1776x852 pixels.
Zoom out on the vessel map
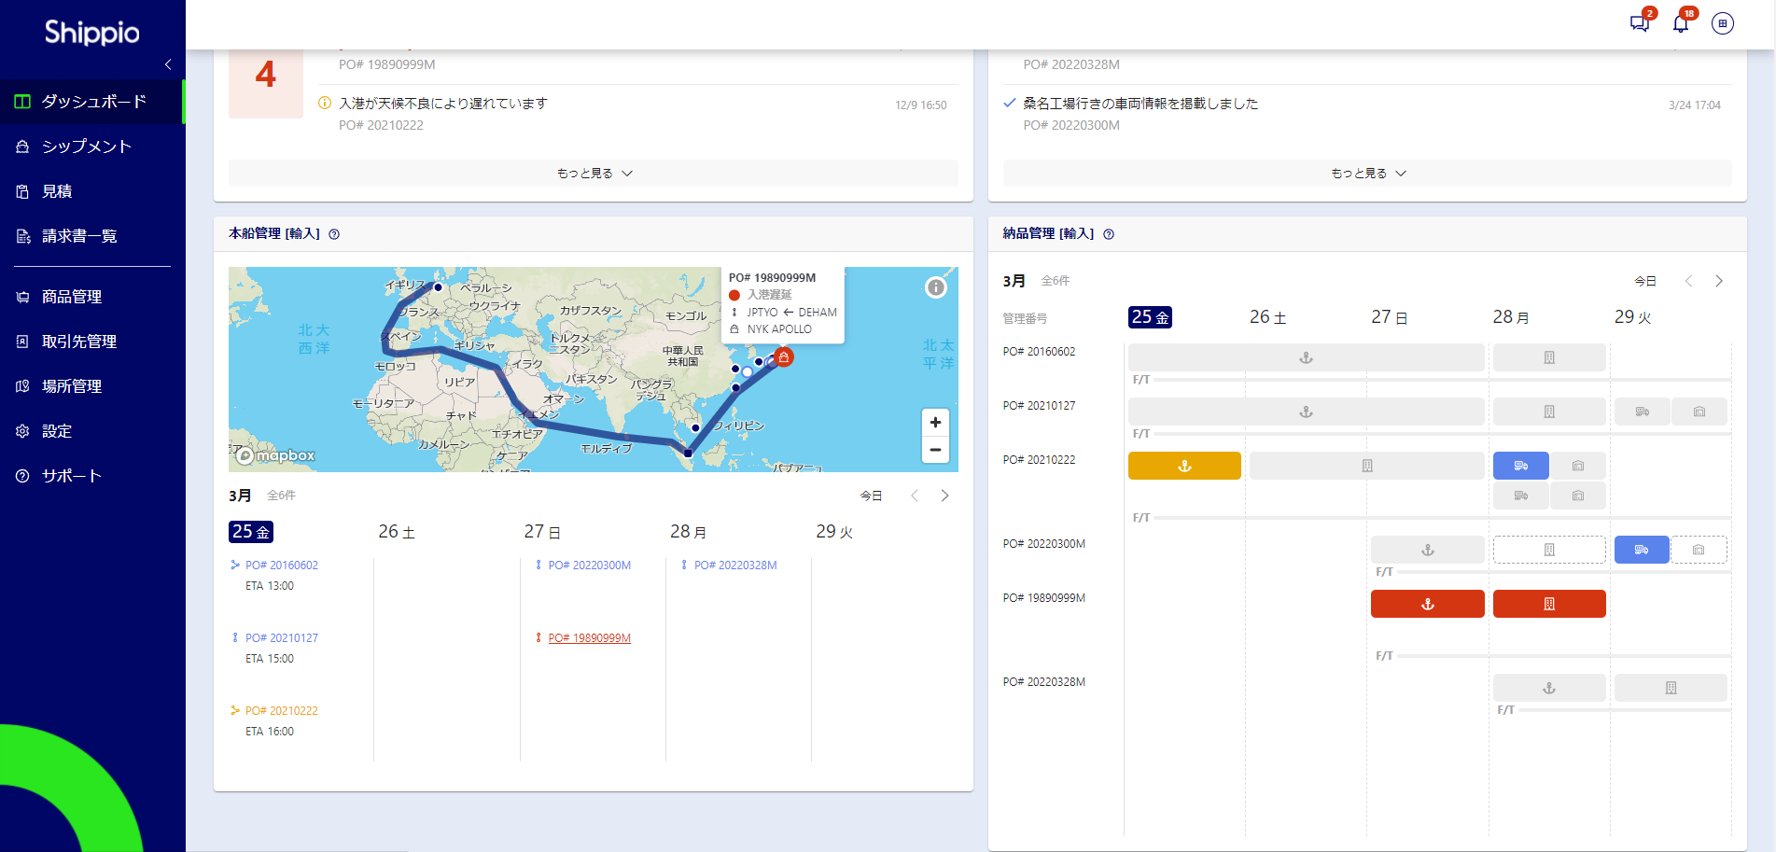tap(935, 450)
